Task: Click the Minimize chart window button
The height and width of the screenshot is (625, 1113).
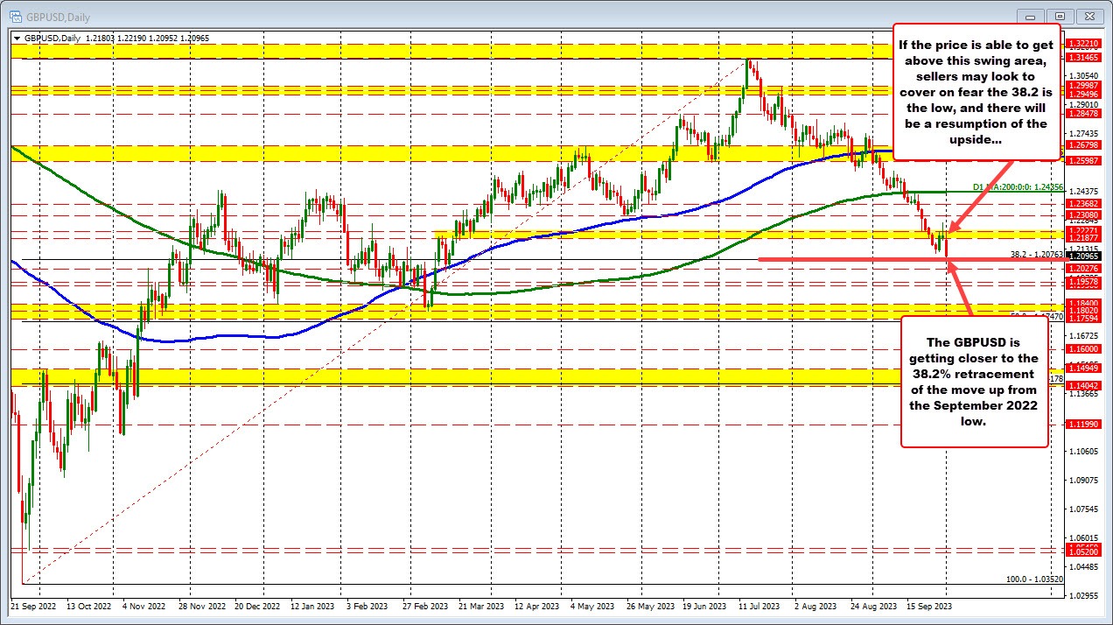Action: 1030,16
